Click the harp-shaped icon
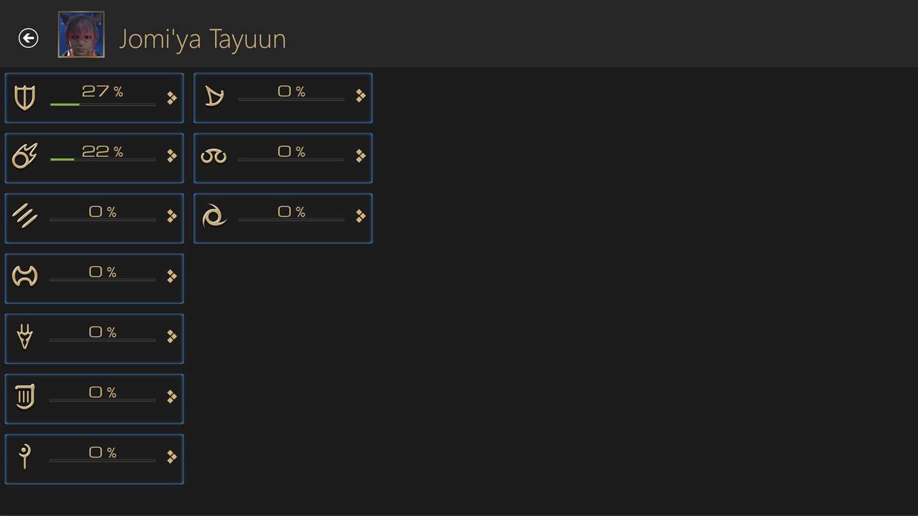 coord(214,97)
